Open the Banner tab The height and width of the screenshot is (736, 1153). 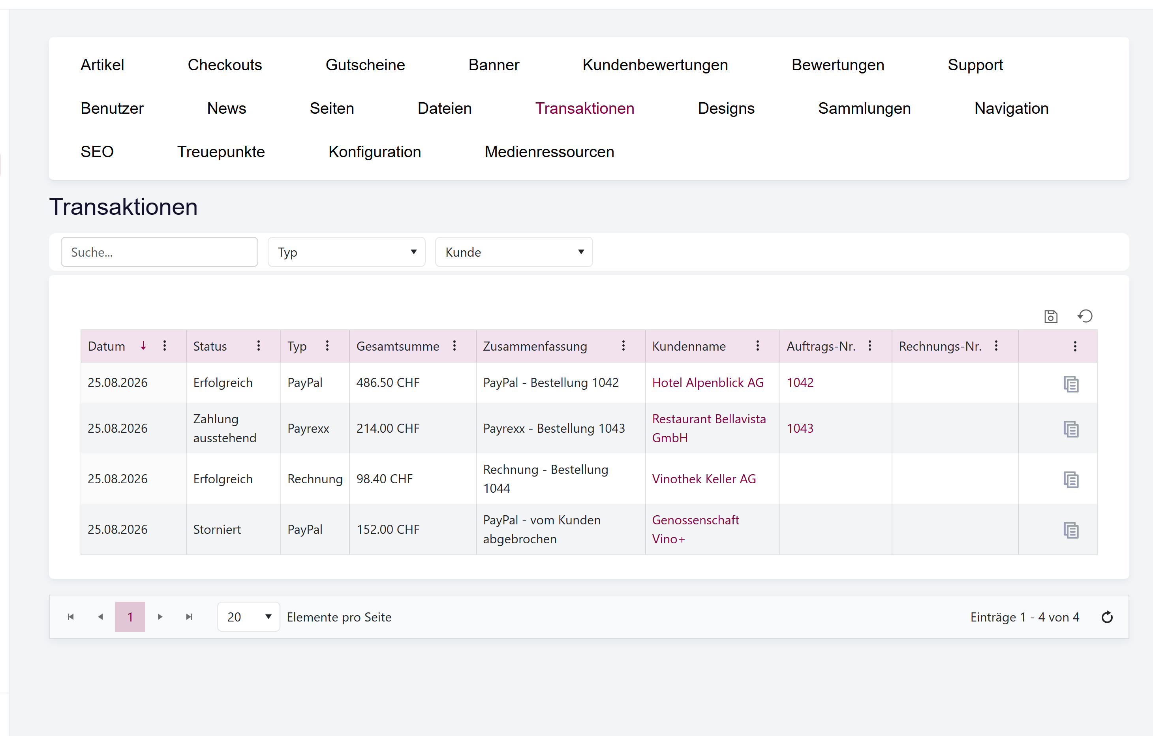(494, 65)
